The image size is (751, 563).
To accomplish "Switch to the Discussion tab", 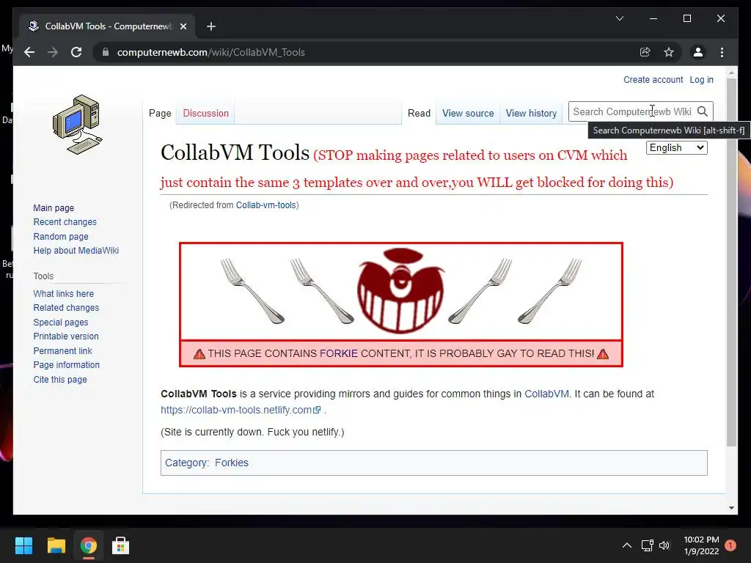I will tap(205, 114).
